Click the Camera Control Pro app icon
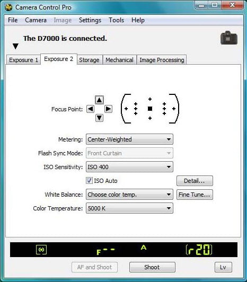247x282 pixels. coord(8,7)
